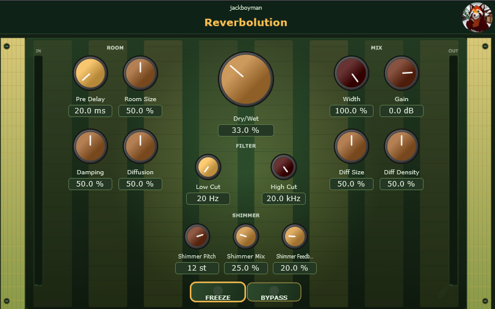Select the Shimmer Feedback knob
The image size is (495, 309).
(295, 237)
